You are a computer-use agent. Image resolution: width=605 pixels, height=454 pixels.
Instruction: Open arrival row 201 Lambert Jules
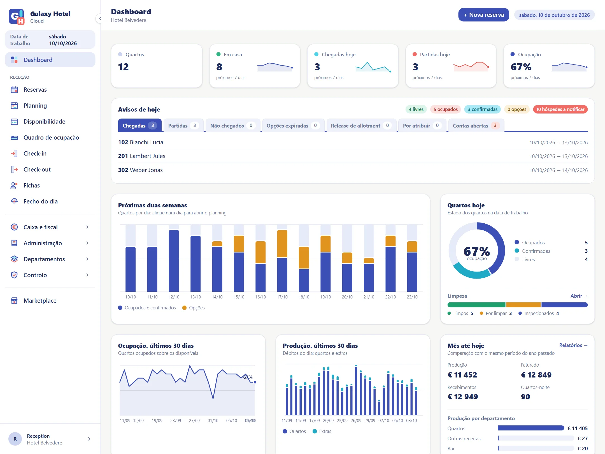point(353,156)
